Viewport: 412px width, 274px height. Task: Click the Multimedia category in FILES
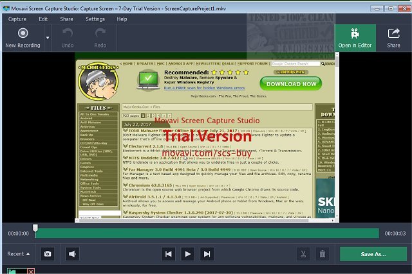point(89,175)
